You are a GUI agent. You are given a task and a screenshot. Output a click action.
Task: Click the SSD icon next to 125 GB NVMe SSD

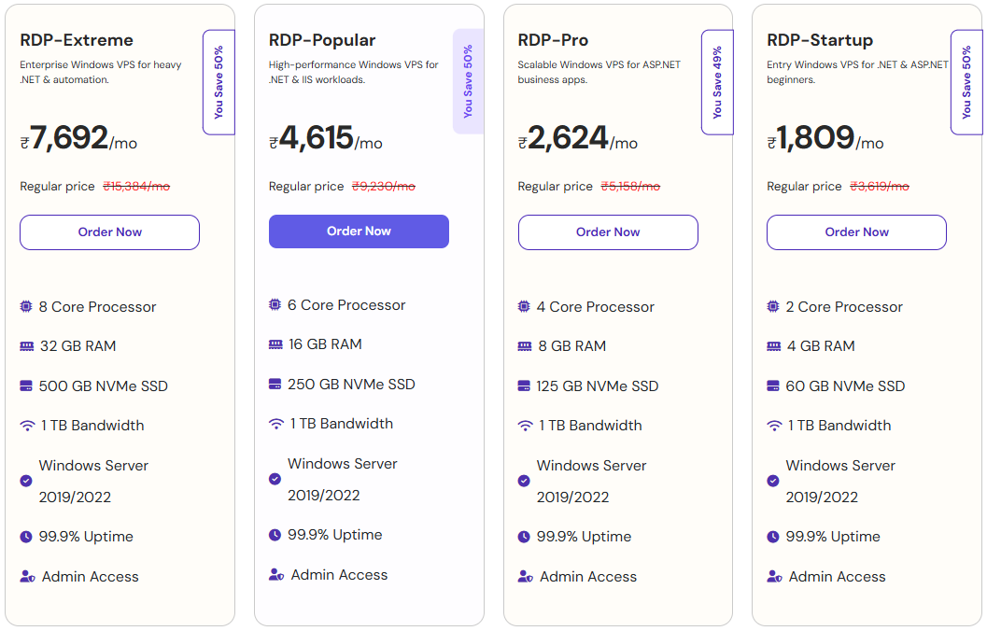coord(524,385)
